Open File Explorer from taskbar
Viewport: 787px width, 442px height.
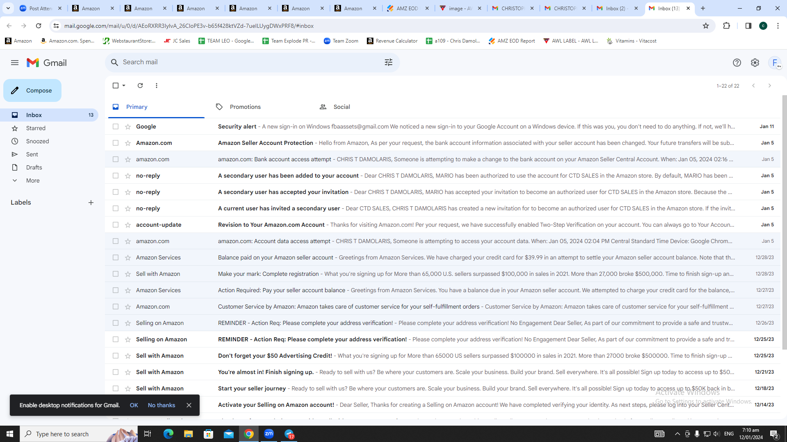pos(188,434)
